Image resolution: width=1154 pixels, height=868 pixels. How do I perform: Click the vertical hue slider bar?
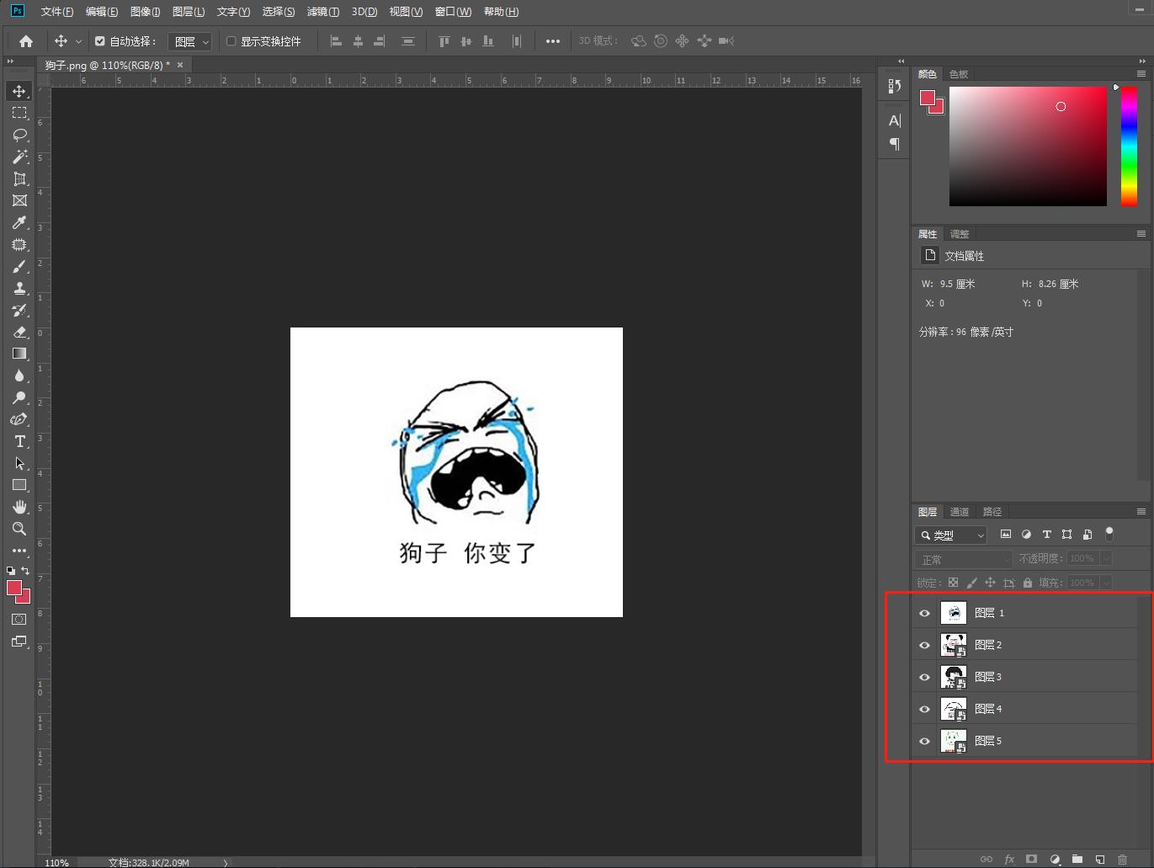click(1129, 145)
